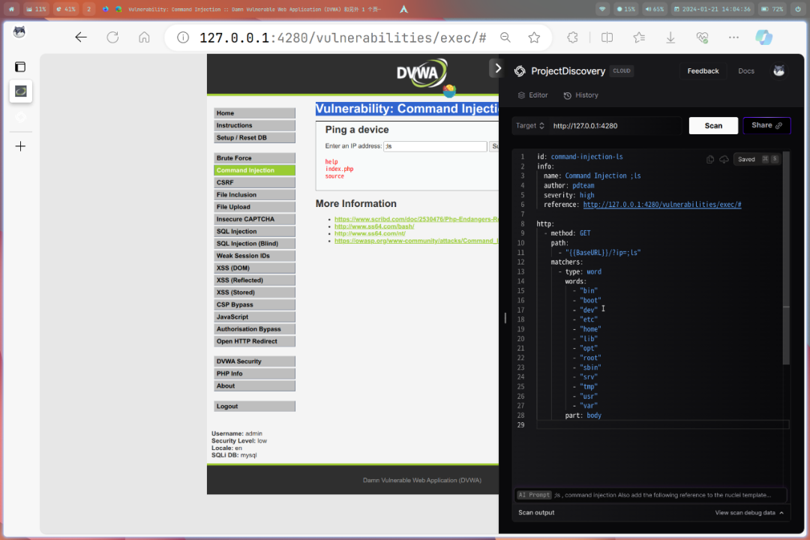Click the target URL input field
This screenshot has width=810, height=540.
[615, 125]
